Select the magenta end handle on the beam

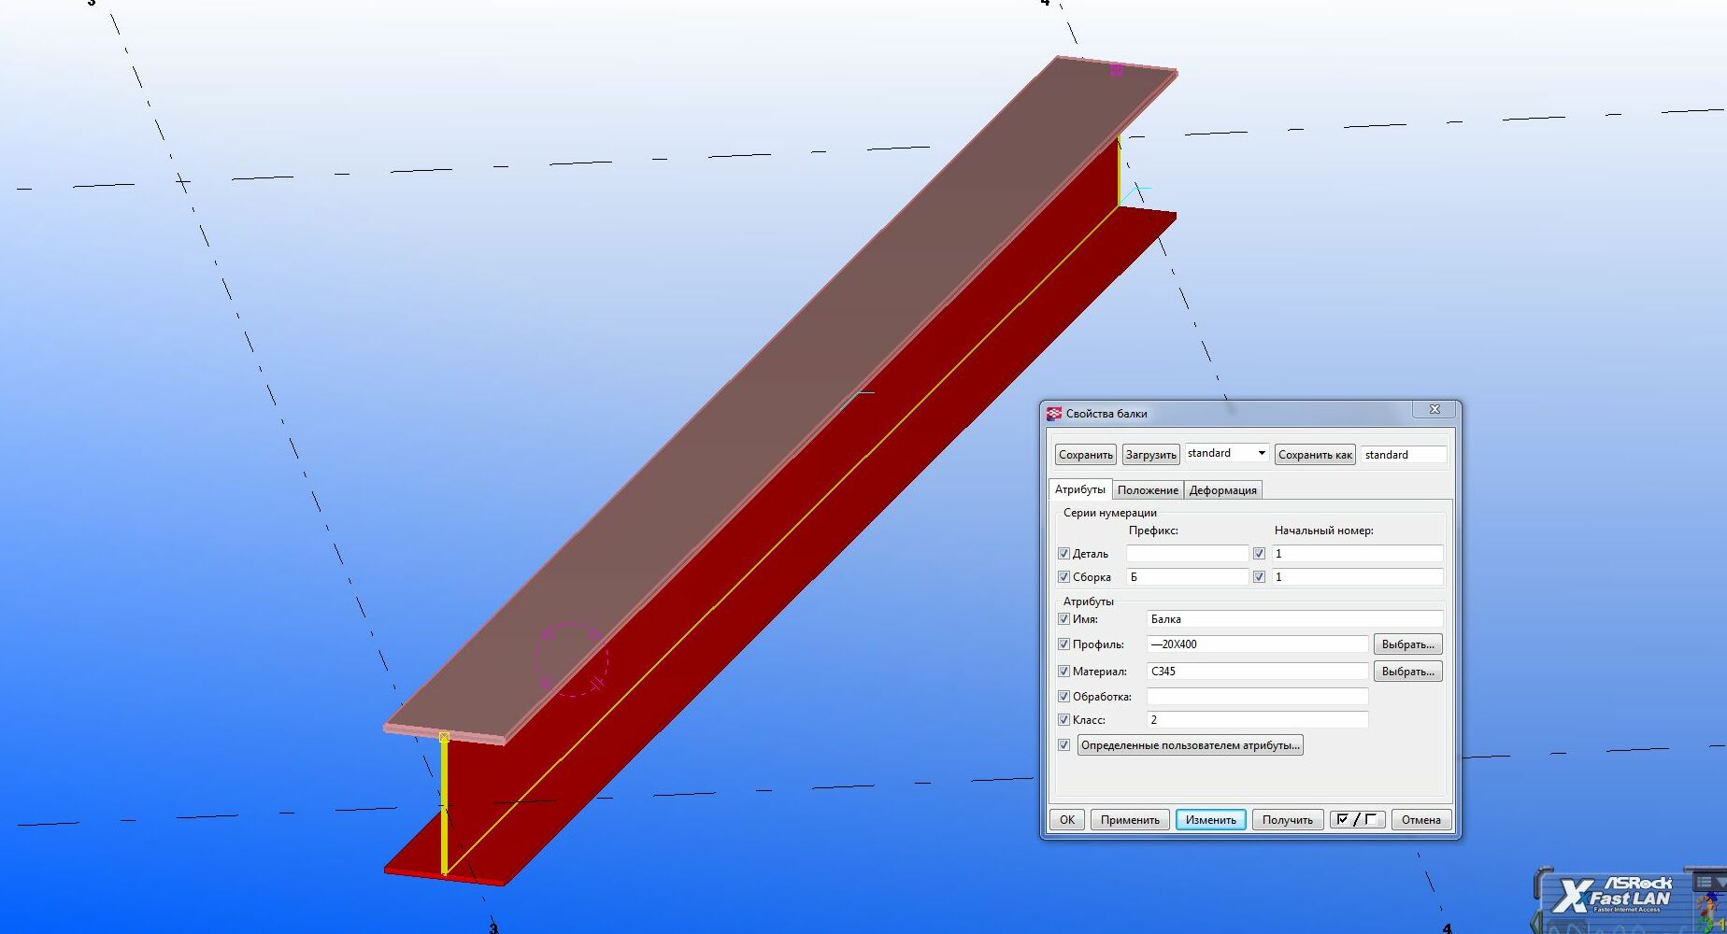click(x=1116, y=69)
